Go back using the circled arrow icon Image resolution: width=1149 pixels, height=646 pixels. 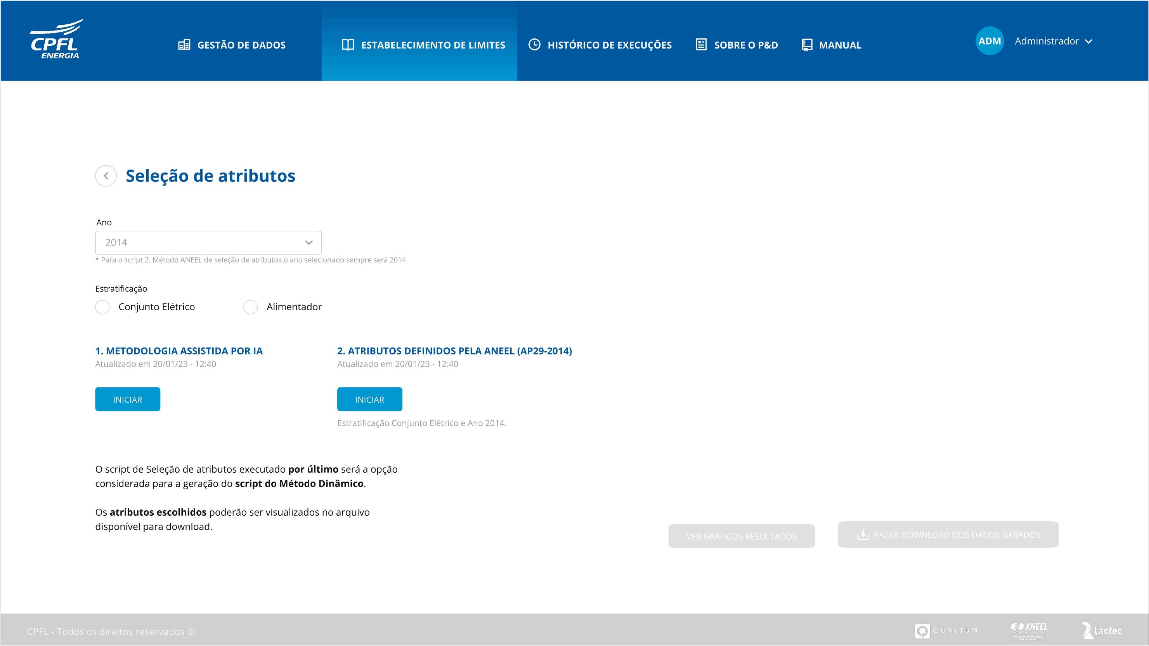pos(106,176)
